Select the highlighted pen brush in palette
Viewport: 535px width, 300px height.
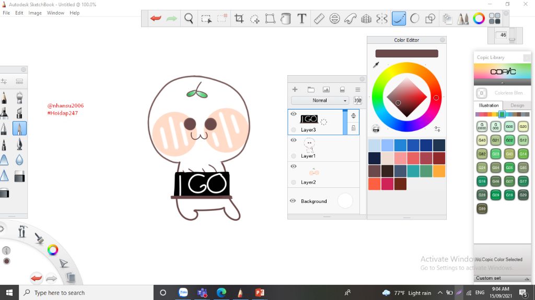tap(19, 128)
